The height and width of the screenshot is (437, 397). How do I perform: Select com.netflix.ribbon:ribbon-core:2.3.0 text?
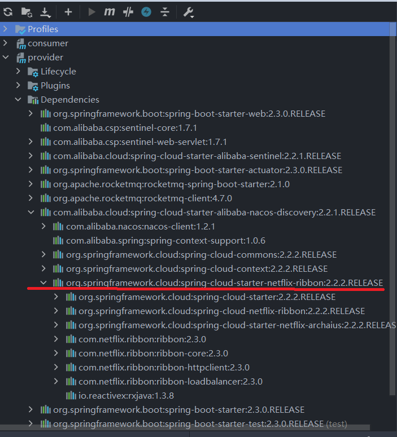(153, 354)
